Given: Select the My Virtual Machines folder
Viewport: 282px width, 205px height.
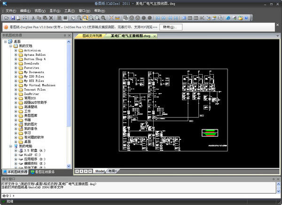Looking at the screenshot, I should (x=39, y=85).
